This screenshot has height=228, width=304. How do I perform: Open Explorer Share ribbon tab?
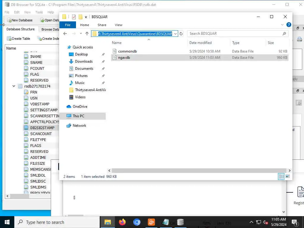coord(102,25)
